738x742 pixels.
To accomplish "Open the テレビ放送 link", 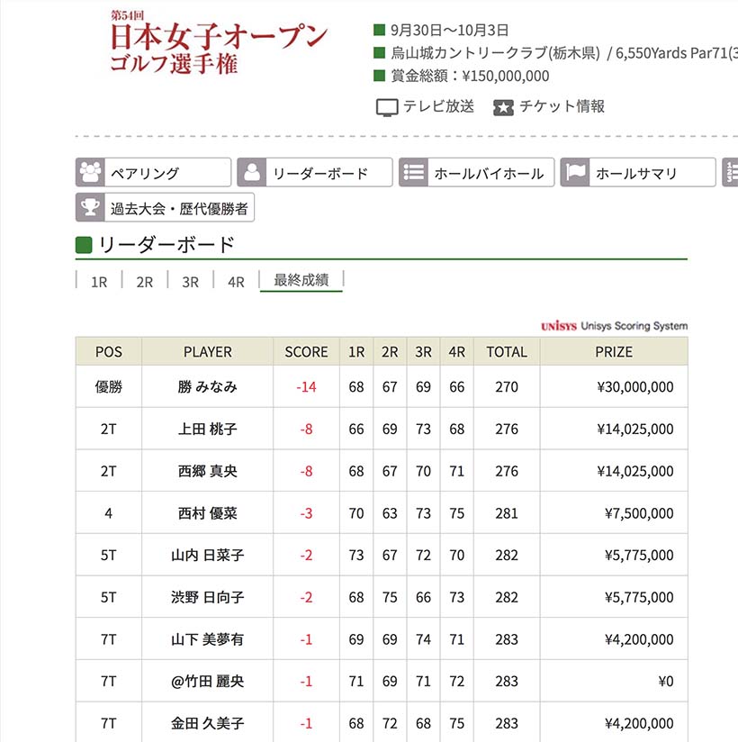I will (x=438, y=106).
